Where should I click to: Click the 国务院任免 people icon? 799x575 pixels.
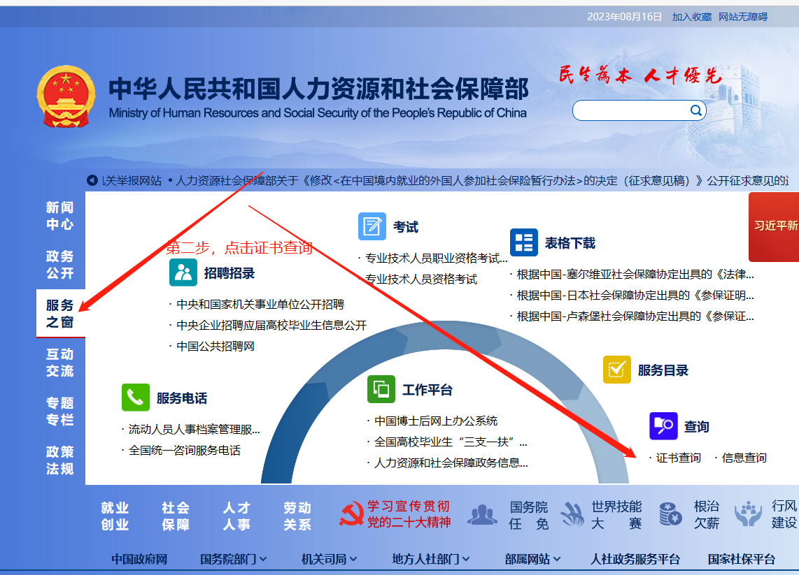[x=482, y=514]
